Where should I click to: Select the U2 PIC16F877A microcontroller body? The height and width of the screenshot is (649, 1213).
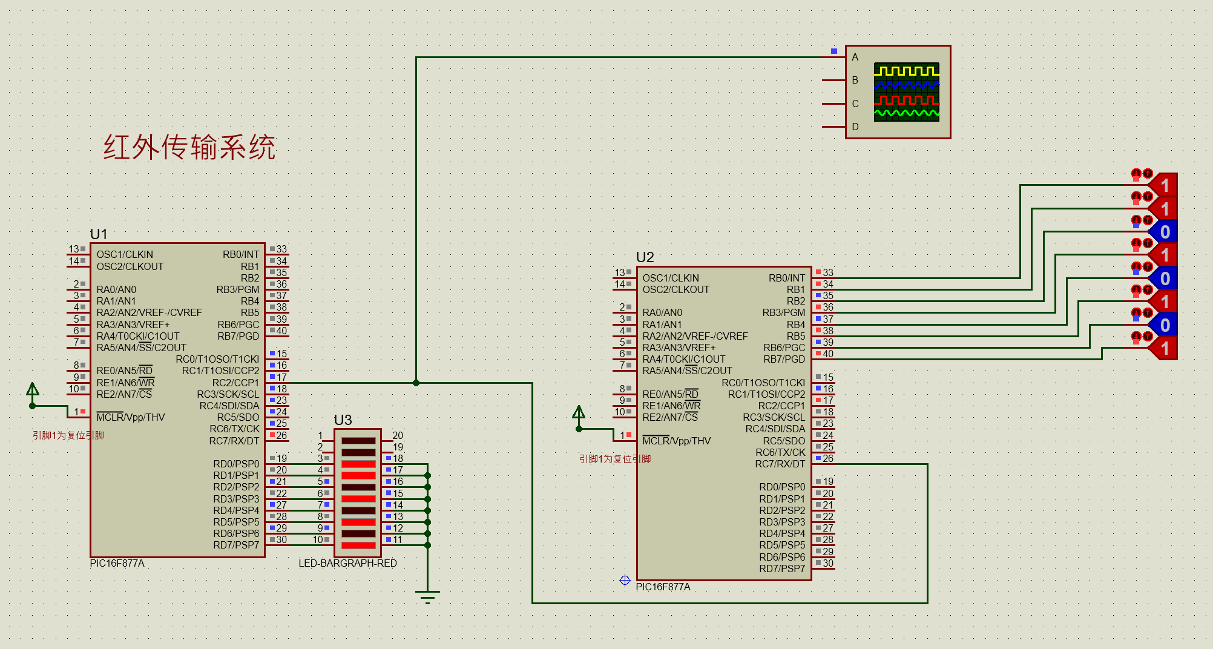(x=723, y=423)
